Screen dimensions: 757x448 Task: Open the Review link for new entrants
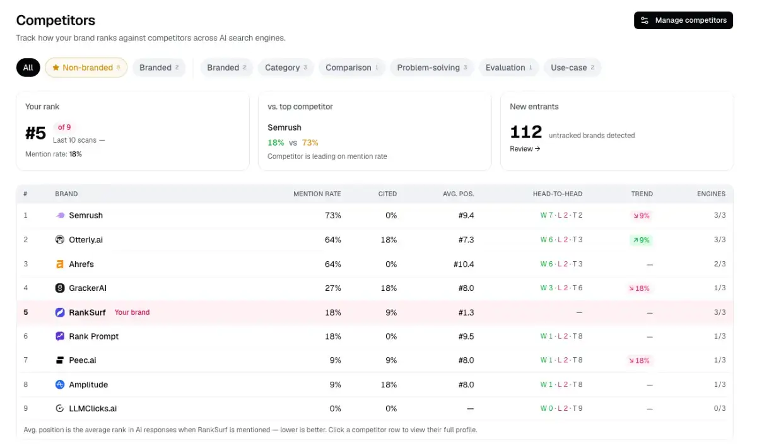tap(525, 149)
